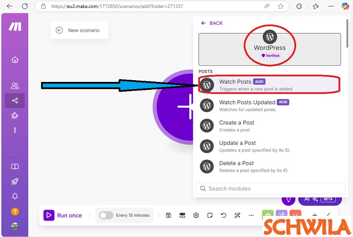
Task: Click the ACID badge next to Watch Posts
Action: pyautogui.click(x=259, y=81)
